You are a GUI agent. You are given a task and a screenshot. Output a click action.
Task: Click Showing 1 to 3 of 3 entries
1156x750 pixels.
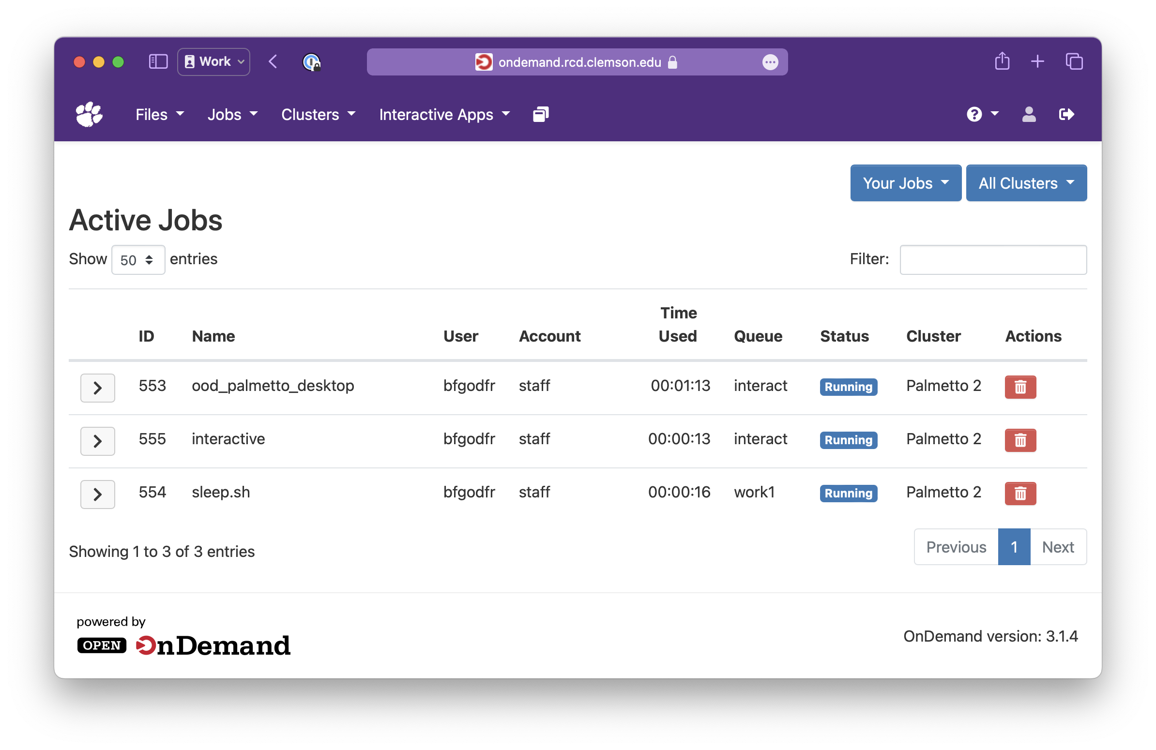[162, 552]
